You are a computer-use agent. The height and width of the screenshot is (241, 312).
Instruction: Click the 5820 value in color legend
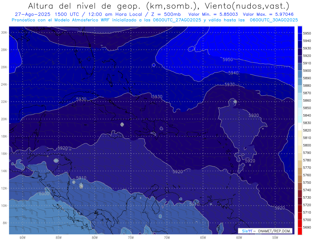click(307, 130)
